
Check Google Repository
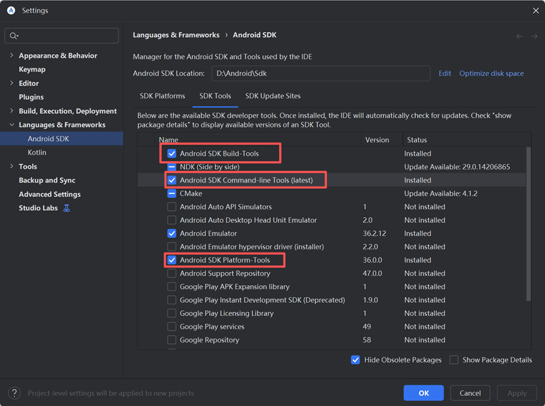(172, 340)
